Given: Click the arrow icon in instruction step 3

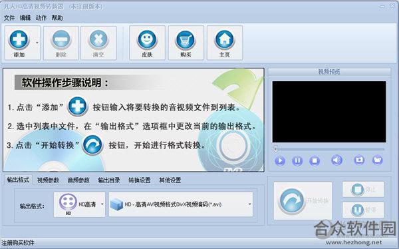Looking at the screenshot, I should coord(93,144).
